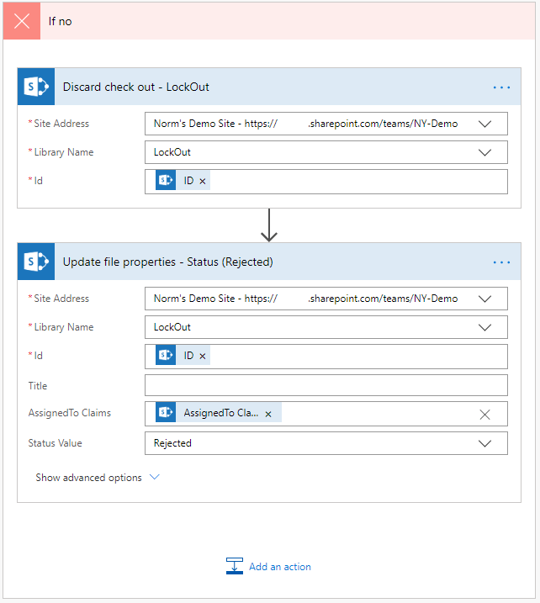Open Site Address dropdown in Update file properties
Viewport: 540px width, 603px height.
pos(484,299)
